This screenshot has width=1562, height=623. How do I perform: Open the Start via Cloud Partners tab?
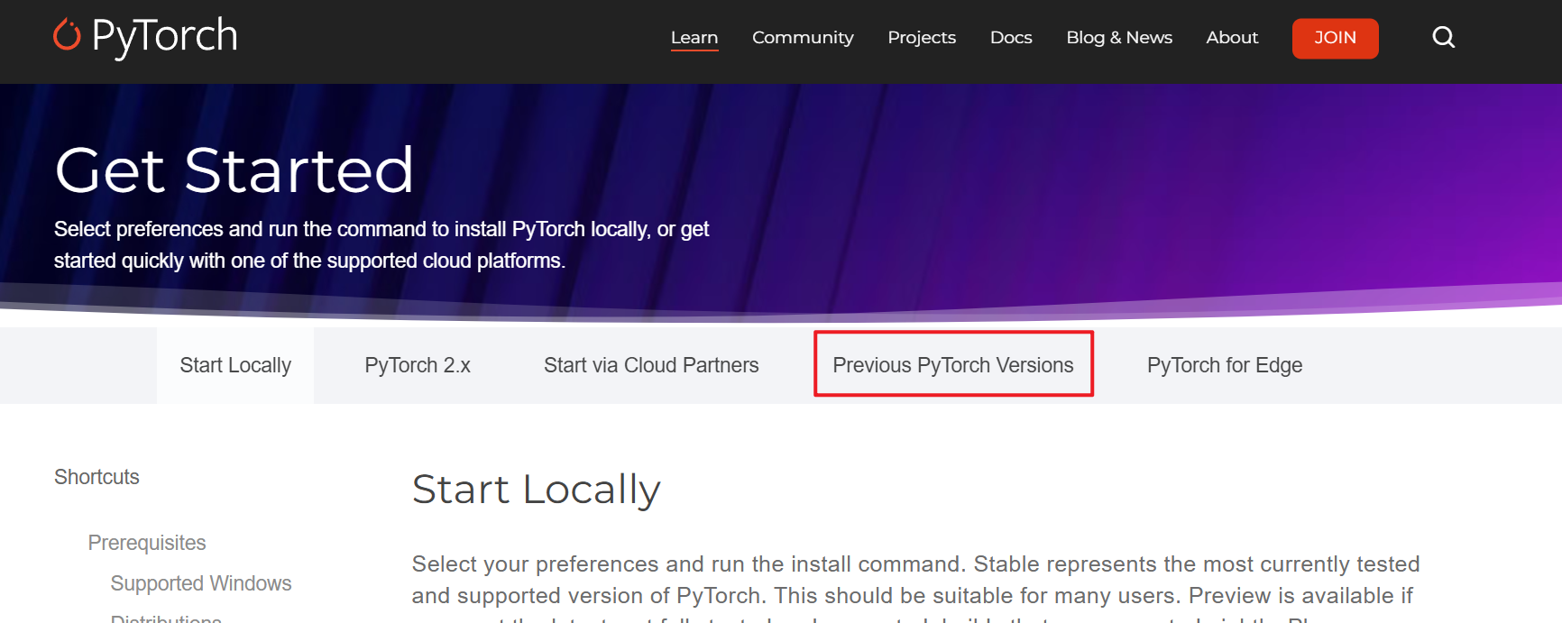point(651,365)
